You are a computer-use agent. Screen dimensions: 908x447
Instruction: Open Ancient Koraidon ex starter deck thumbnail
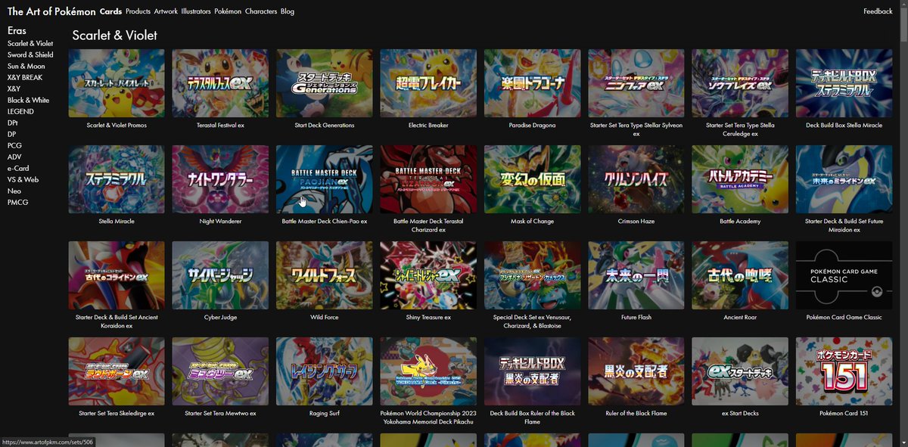(117, 275)
